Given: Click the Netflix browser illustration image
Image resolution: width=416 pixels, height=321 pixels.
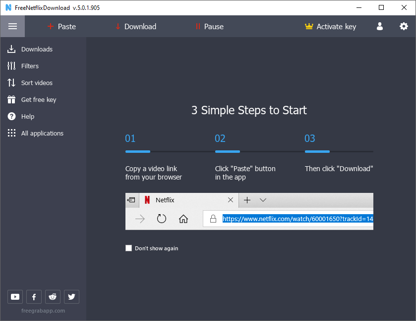Looking at the screenshot, I should pyautogui.click(x=249, y=211).
